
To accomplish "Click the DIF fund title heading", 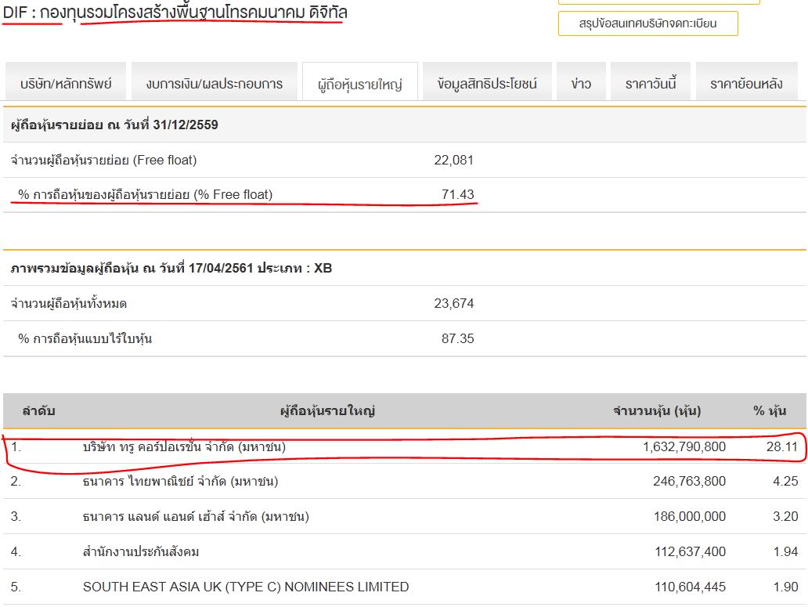I will coord(175,13).
